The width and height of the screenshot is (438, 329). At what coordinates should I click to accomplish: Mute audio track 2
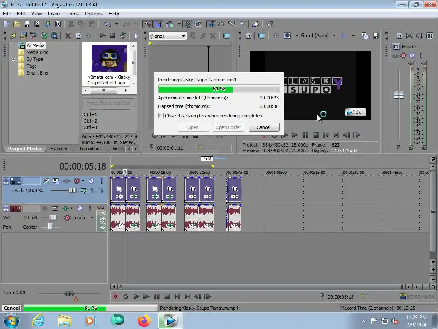80,209
